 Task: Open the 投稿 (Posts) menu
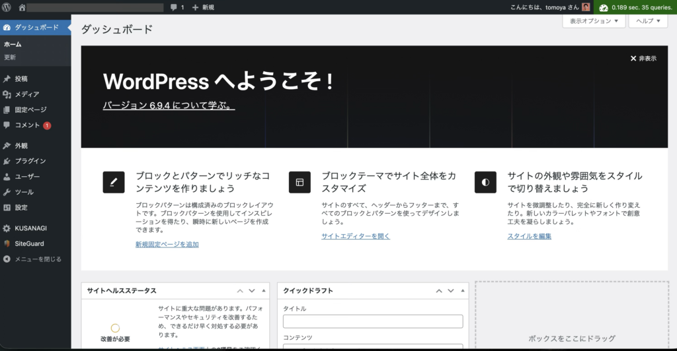pos(21,79)
